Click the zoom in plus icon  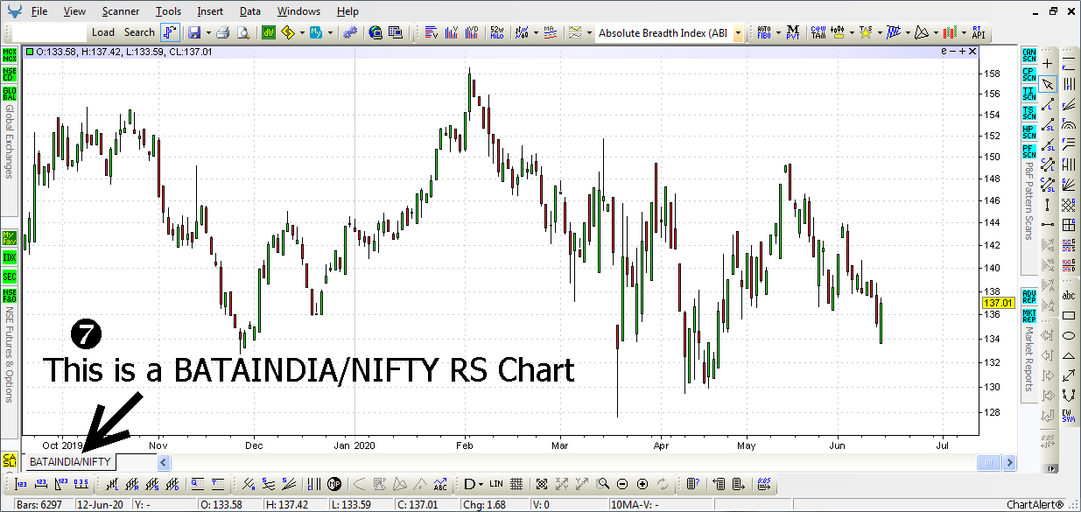(642, 484)
